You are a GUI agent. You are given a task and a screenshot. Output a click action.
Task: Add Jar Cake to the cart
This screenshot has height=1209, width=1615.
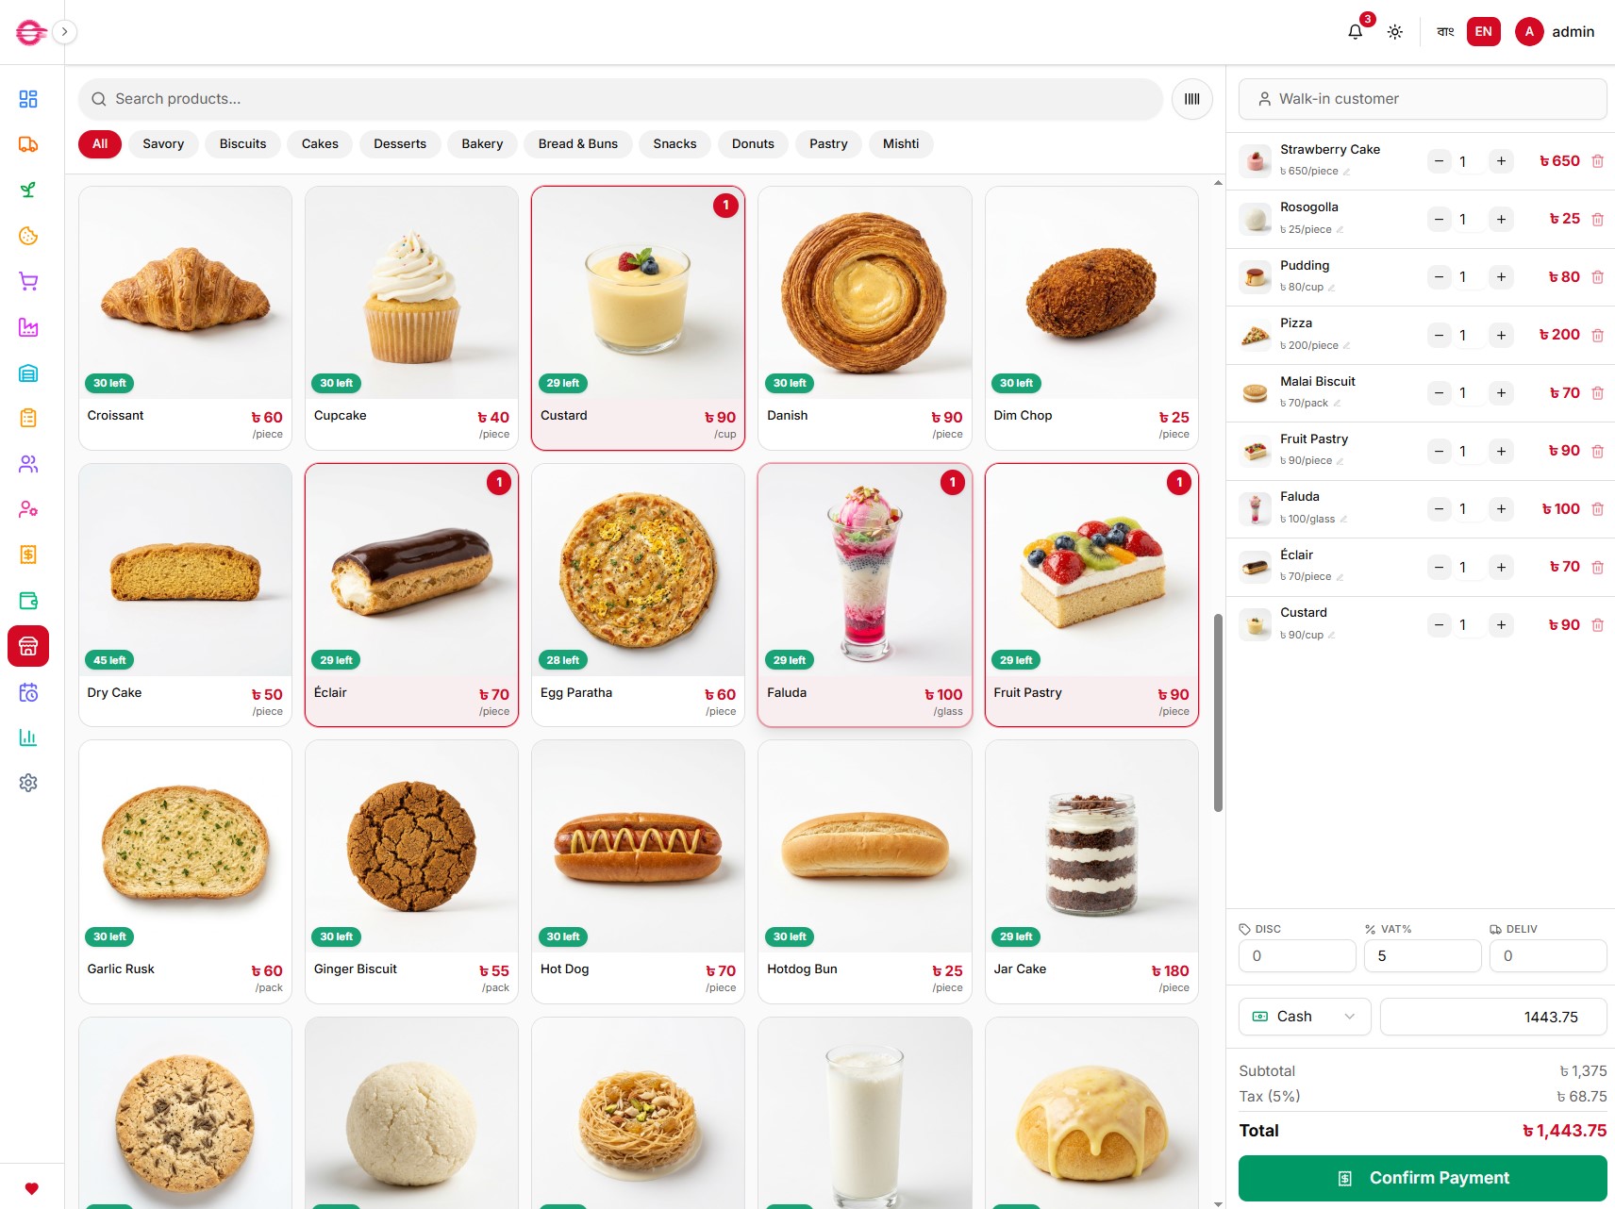1091,871
